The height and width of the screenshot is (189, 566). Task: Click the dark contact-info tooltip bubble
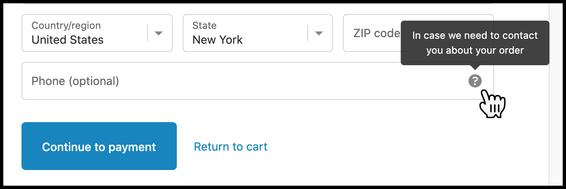[x=475, y=43]
